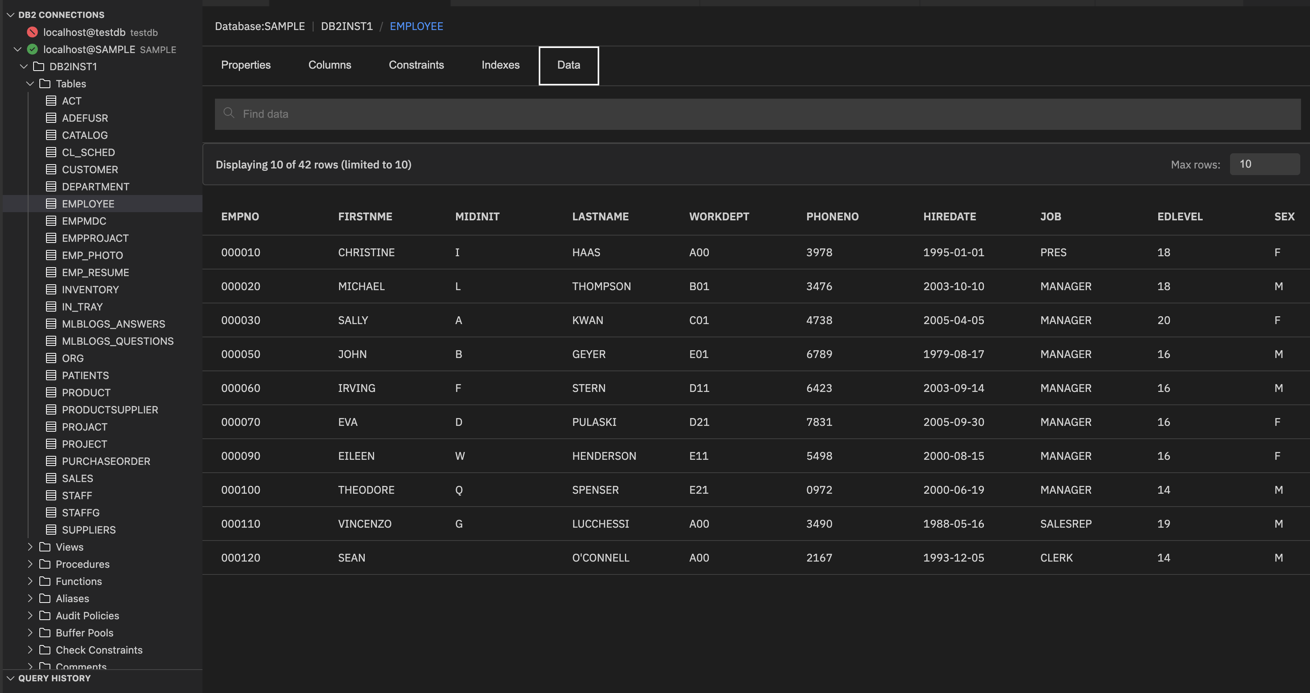Image resolution: width=1310 pixels, height=693 pixels.
Task: Click the CUSTOMER table icon
Action: point(51,169)
